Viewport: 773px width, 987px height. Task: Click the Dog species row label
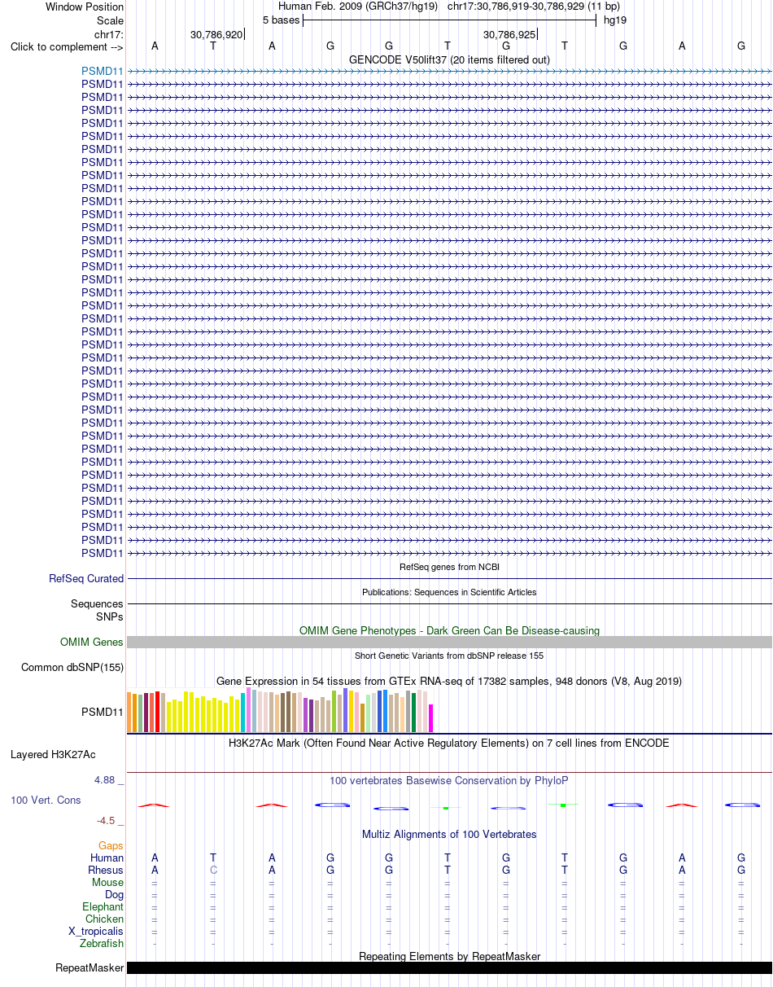114,894
